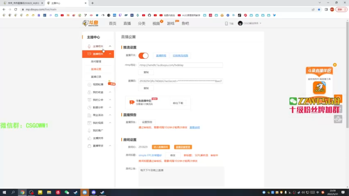Click the 设置预告 button

[147, 122]
